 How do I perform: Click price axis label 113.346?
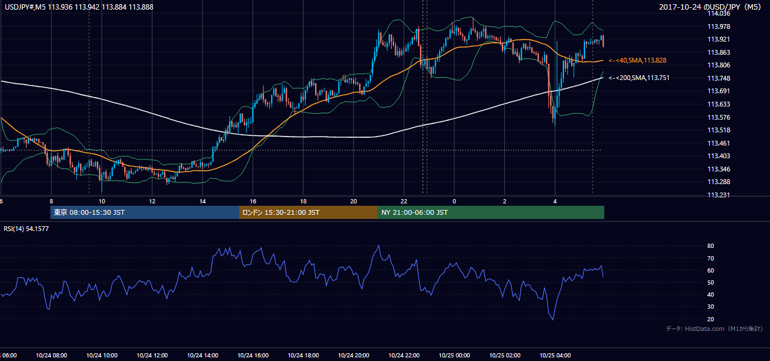(720, 169)
